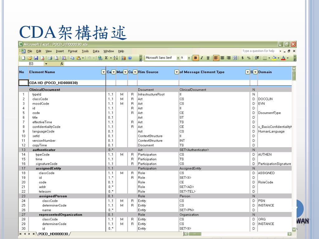This screenshot has height=239, width=319.
Task: Click the AutoSum sigma icon
Action: pos(106,58)
